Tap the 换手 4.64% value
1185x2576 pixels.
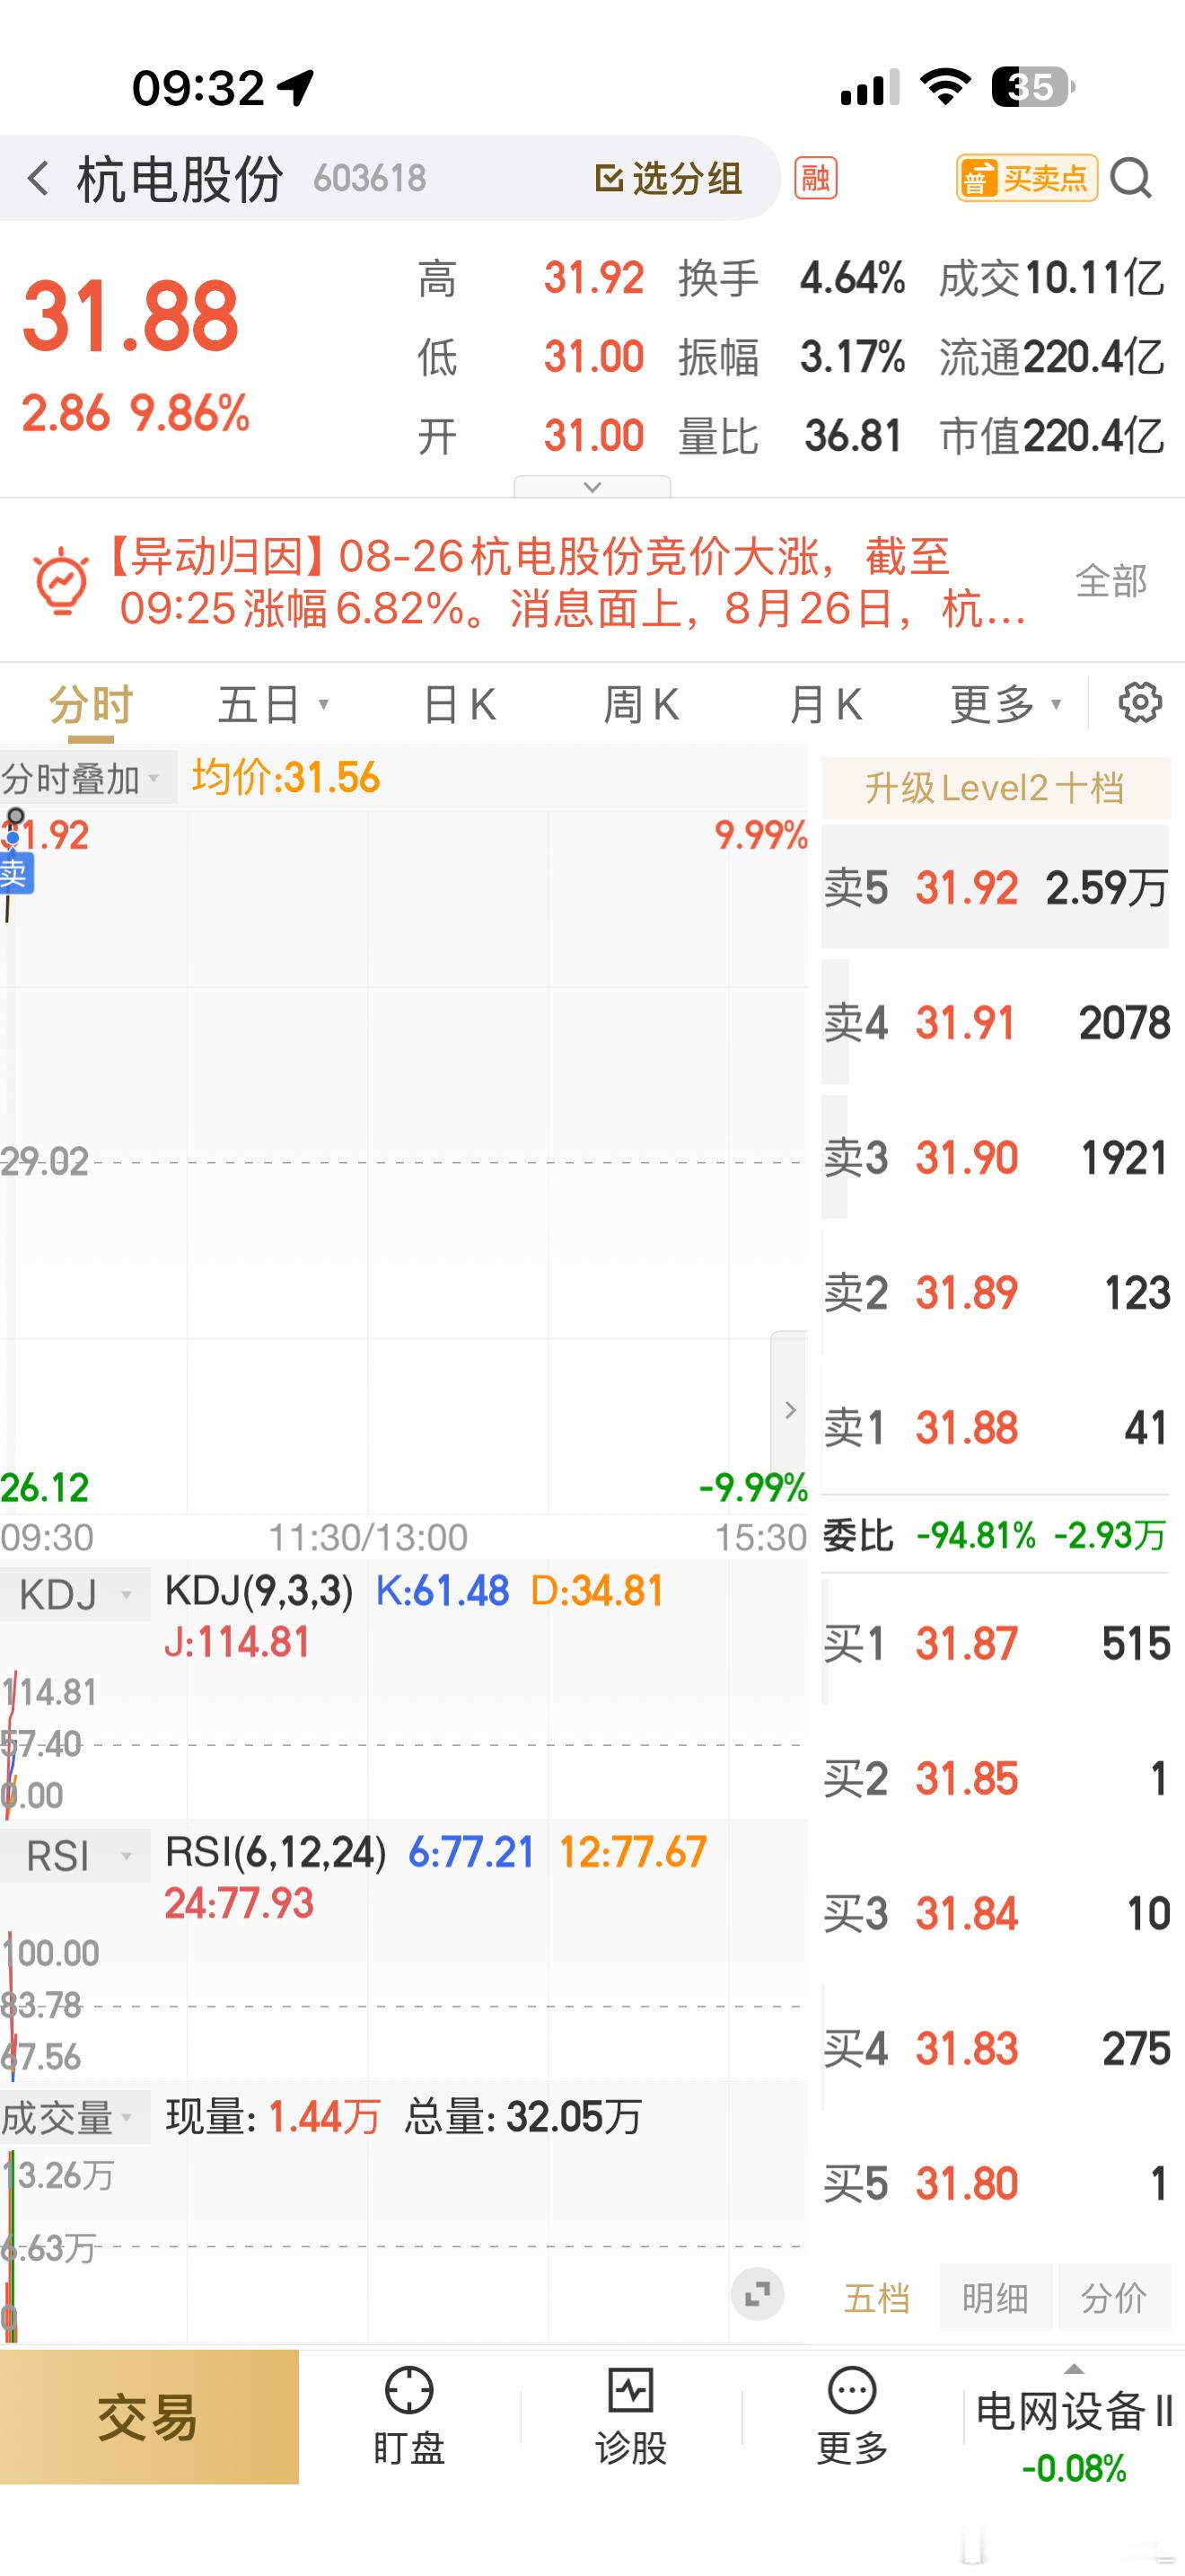click(851, 278)
